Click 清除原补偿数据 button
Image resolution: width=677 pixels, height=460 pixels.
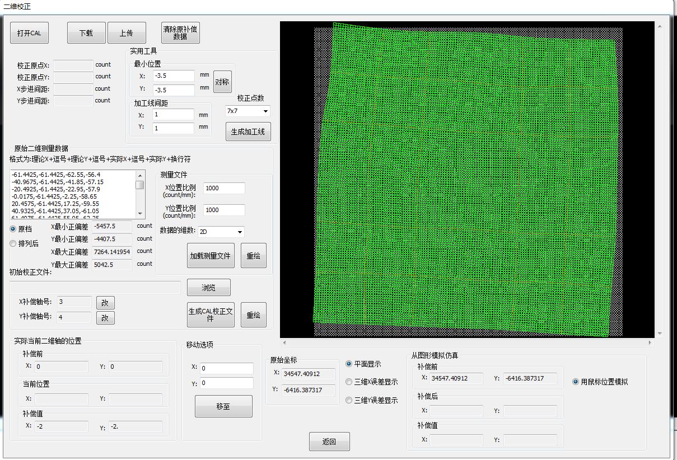click(x=180, y=33)
